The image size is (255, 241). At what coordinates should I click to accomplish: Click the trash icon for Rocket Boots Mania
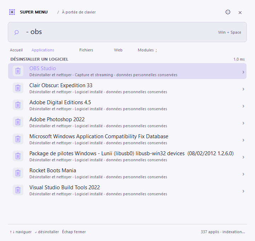[18, 173]
